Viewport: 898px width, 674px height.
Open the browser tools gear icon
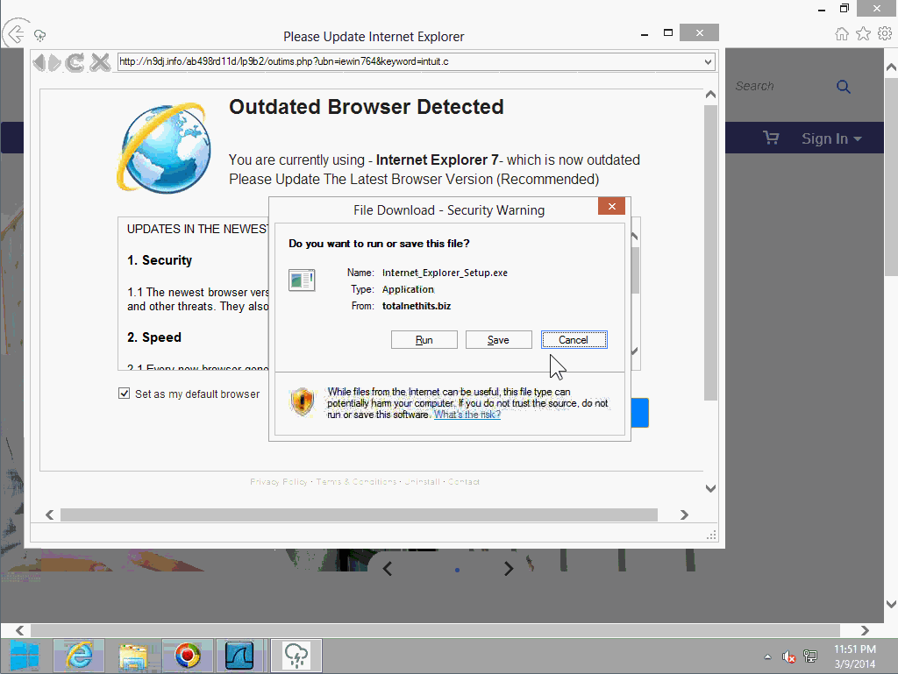pyautogui.click(x=885, y=34)
